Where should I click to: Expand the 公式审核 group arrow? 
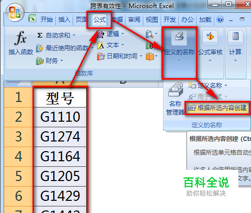(x=210, y=61)
